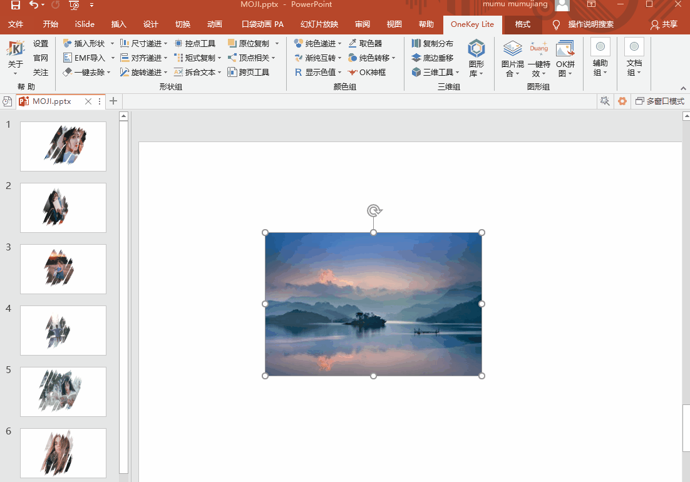Open the 口袋动画 PA tab
Viewport: 690px width, 482px height.
coord(263,24)
